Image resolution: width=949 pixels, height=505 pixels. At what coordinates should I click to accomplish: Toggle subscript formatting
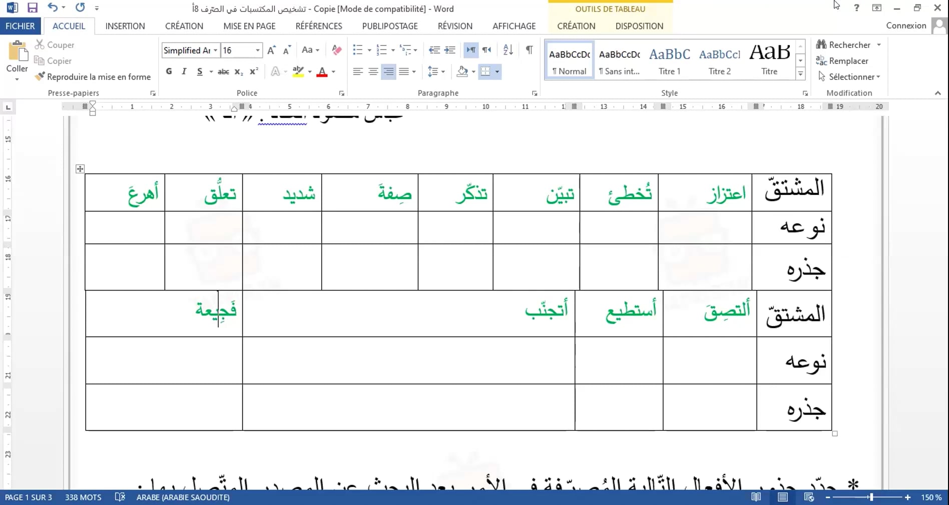click(239, 71)
